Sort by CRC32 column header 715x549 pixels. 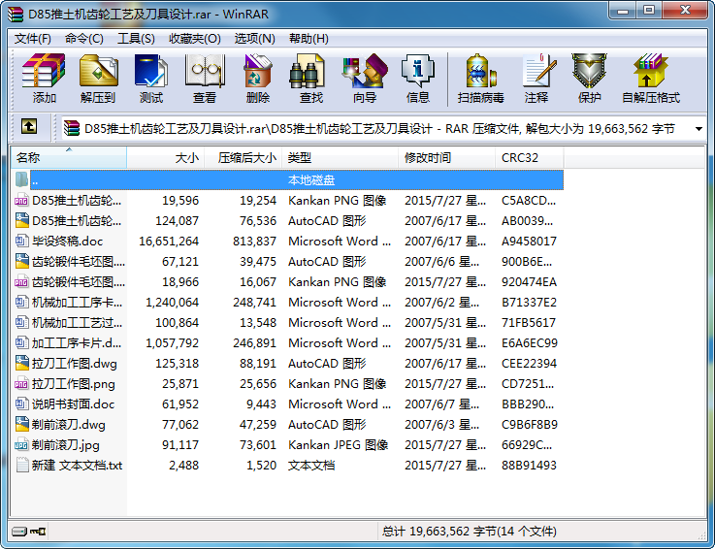530,158
